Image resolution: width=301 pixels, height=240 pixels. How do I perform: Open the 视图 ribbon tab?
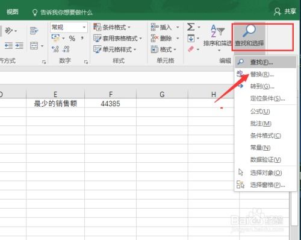pyautogui.click(x=13, y=12)
